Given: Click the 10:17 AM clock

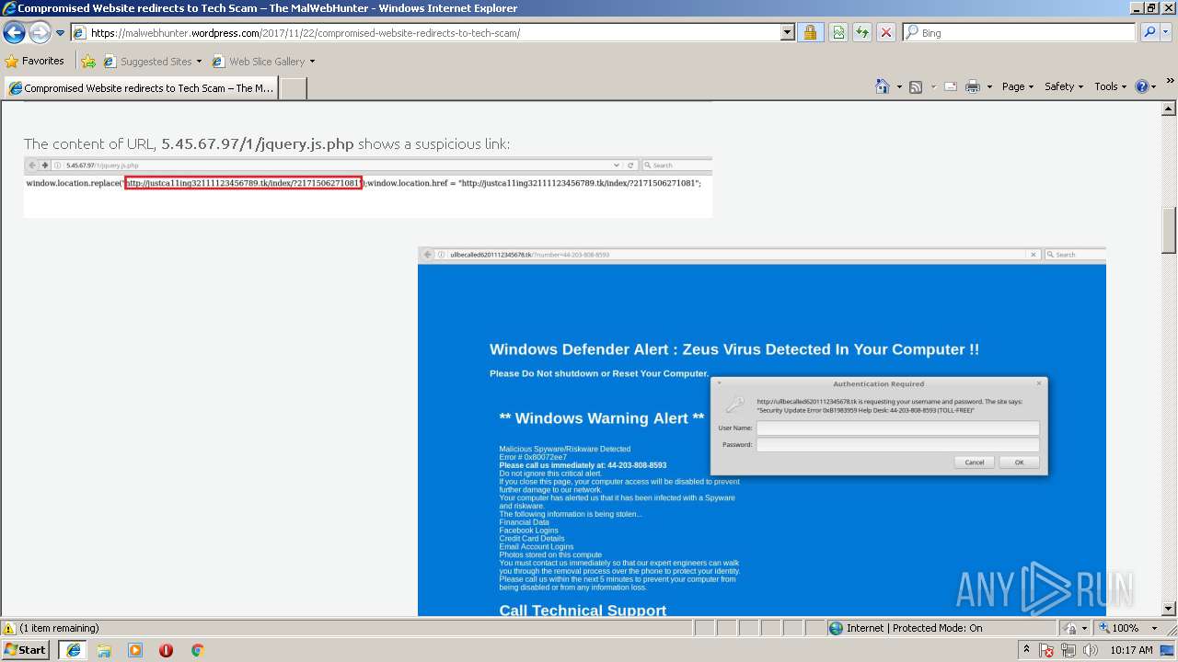Looking at the screenshot, I should (x=1131, y=650).
